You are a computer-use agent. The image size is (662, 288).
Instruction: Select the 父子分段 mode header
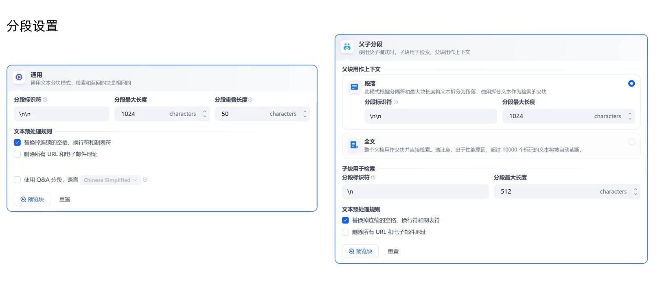(x=491, y=48)
